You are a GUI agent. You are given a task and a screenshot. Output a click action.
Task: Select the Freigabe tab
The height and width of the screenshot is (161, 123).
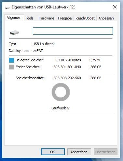(x=65, y=18)
